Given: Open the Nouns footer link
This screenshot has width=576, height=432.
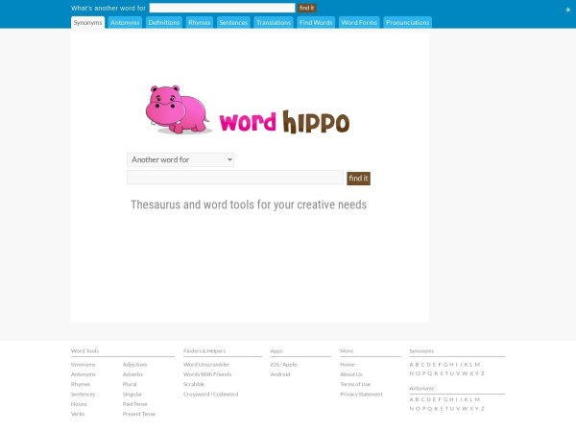Looking at the screenshot, I should click(x=79, y=404).
